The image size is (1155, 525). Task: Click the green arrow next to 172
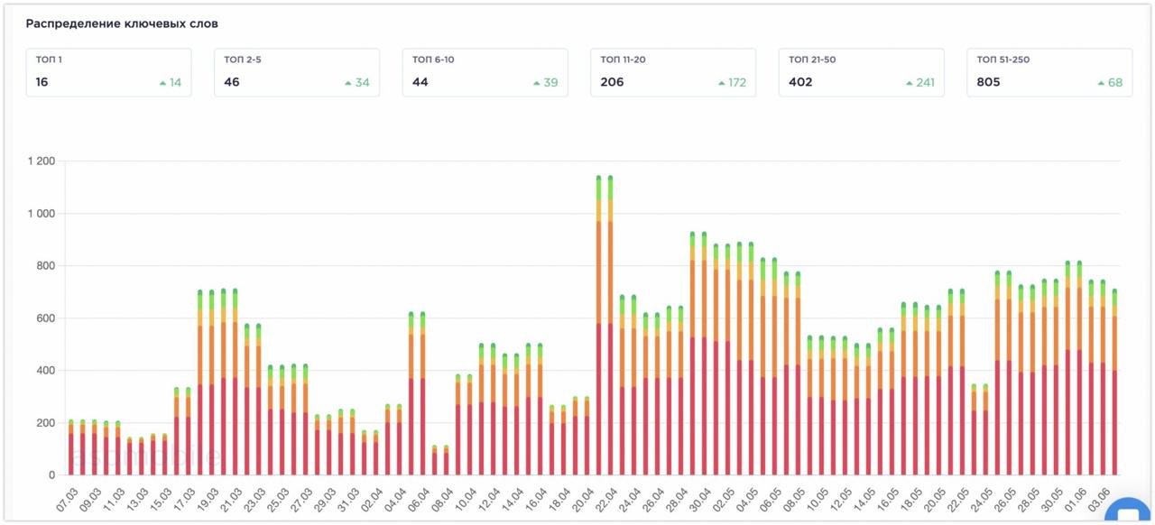point(721,83)
